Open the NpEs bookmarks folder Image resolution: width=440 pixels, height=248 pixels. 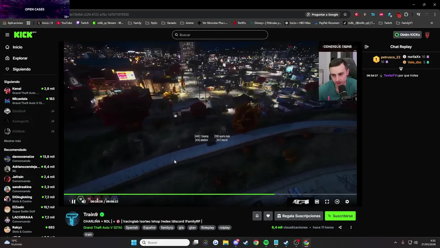[x=151, y=23]
